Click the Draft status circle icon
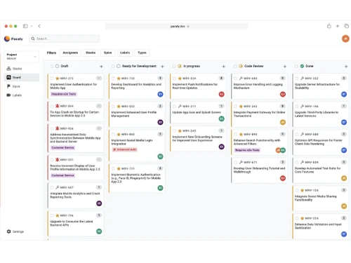 pos(57,66)
